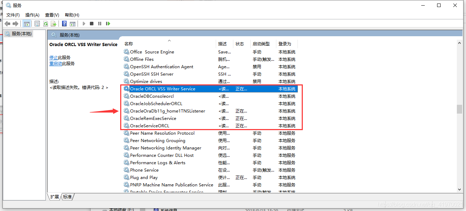
Task: Click the Start Service play icon
Action: [84, 24]
